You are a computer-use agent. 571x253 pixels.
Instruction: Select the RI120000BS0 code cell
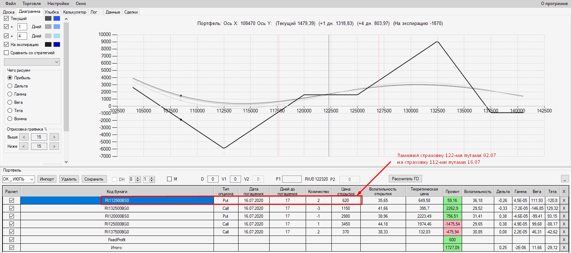click(x=117, y=216)
